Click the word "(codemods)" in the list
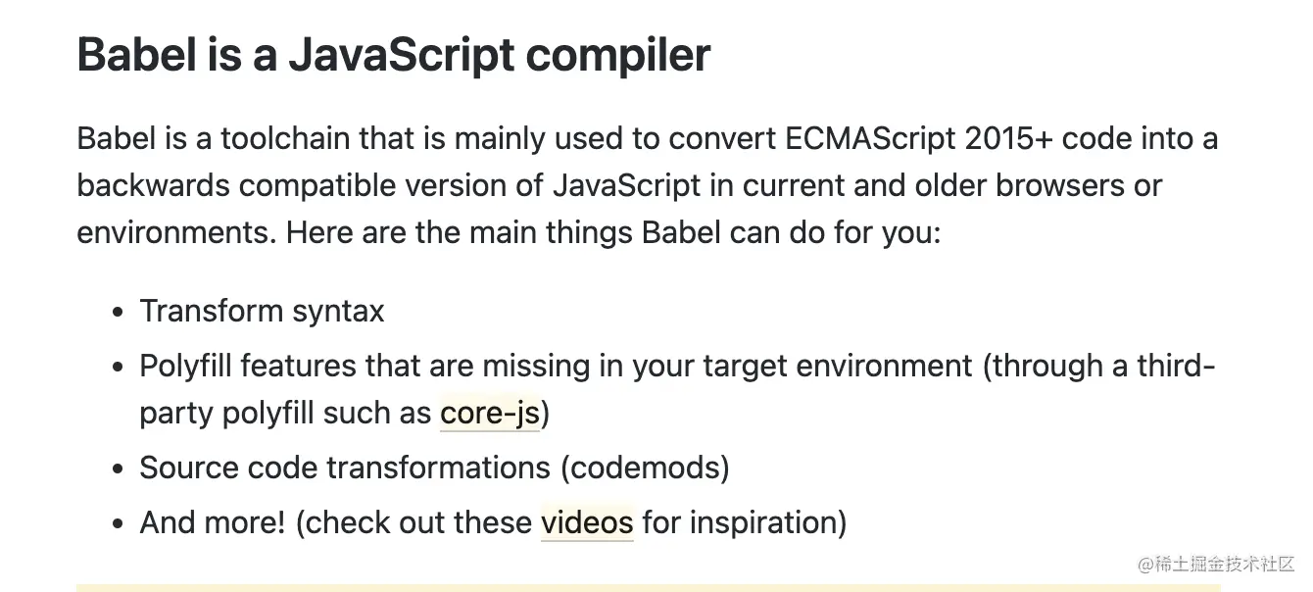 pos(645,468)
